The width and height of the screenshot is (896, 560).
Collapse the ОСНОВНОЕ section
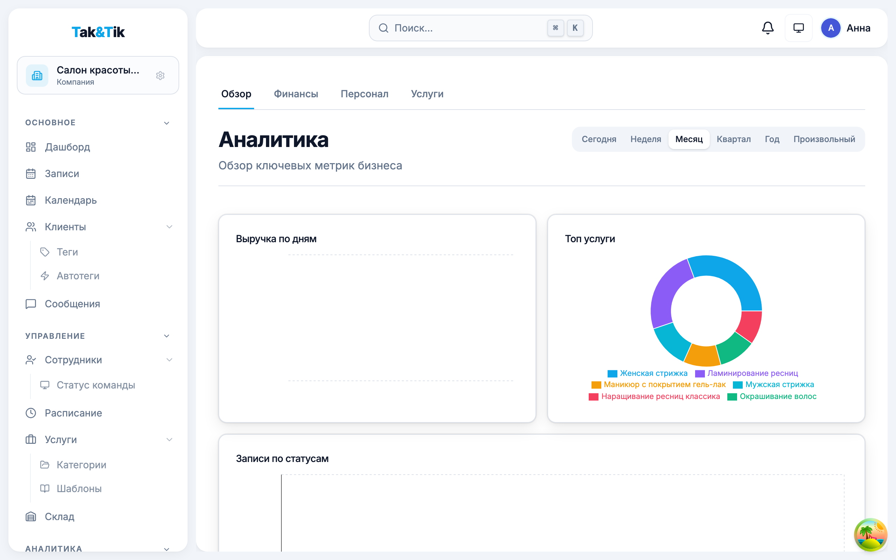coord(167,122)
